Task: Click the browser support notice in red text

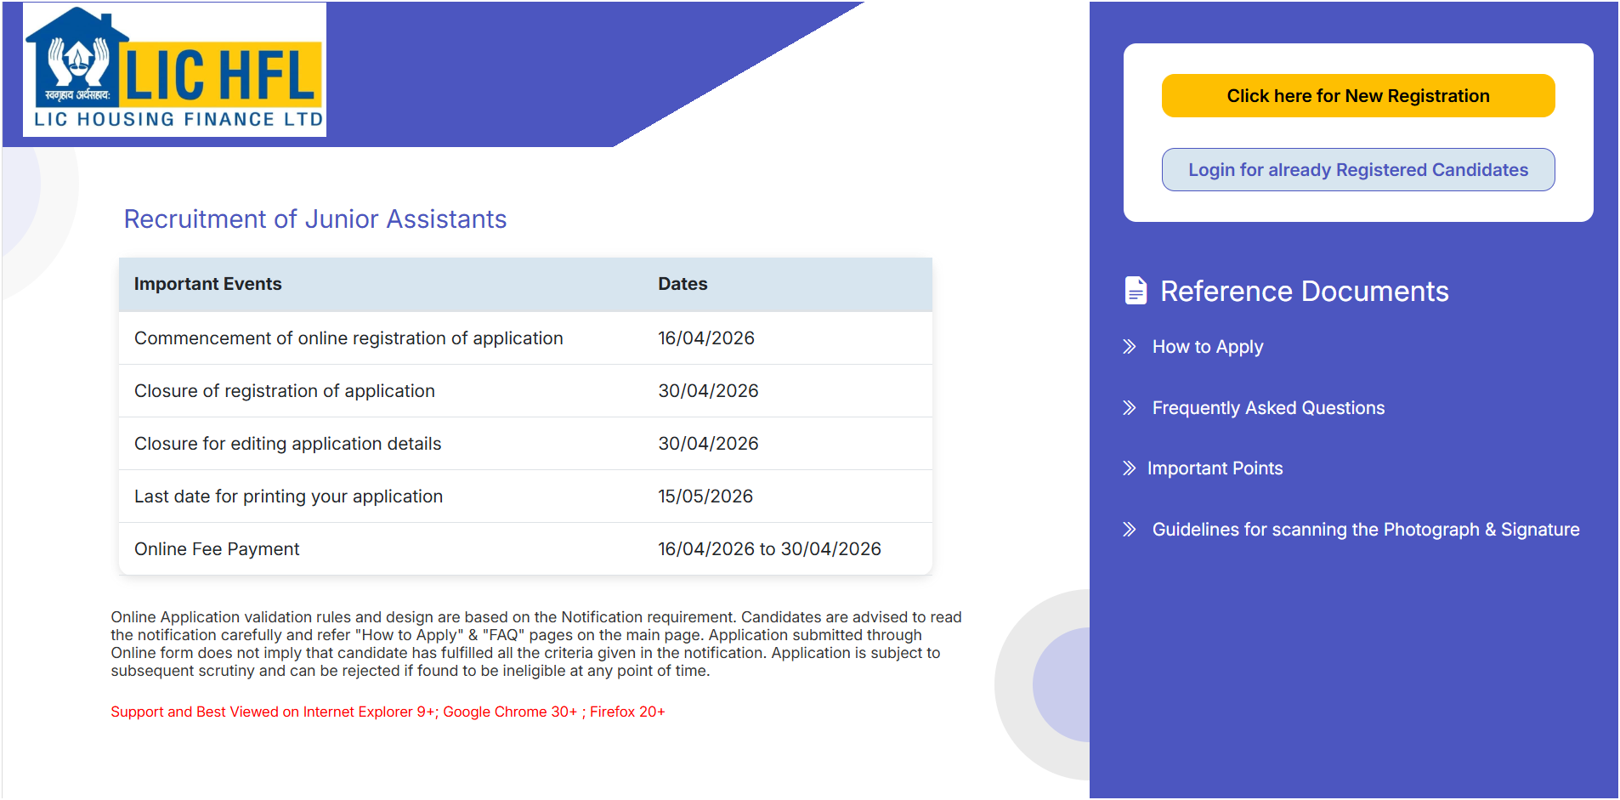Action: point(388,712)
